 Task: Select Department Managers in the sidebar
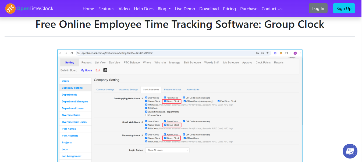click(x=75, y=101)
